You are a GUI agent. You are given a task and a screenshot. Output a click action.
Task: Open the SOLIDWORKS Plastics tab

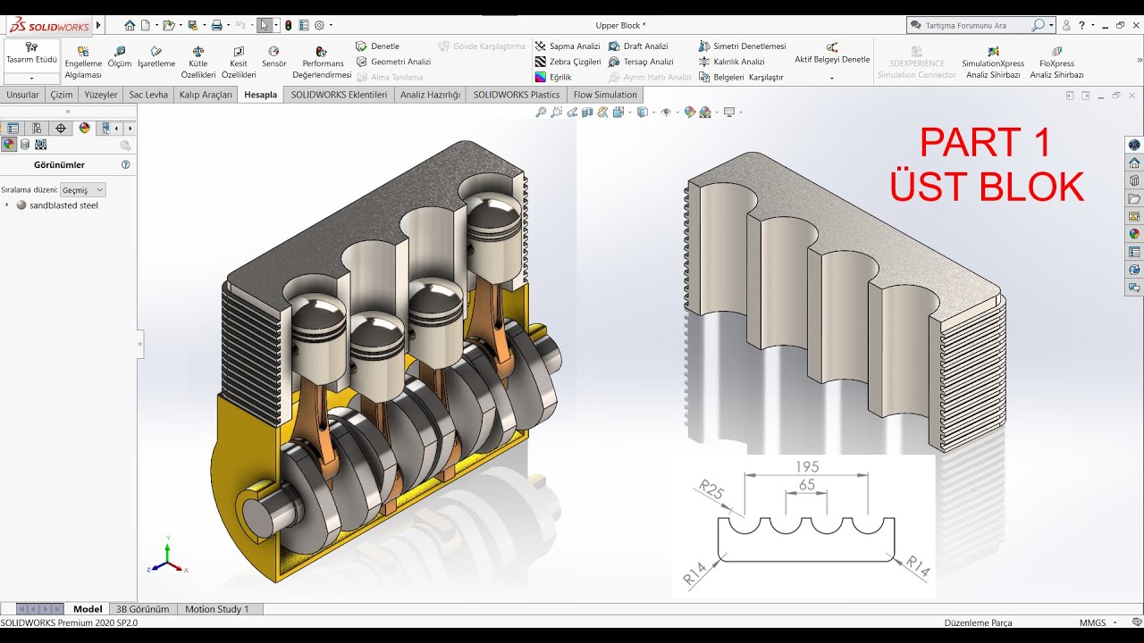(517, 95)
